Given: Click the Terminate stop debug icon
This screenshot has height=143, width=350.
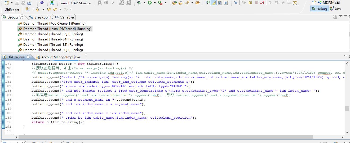Looking at the screenshot, I should [256, 3].
